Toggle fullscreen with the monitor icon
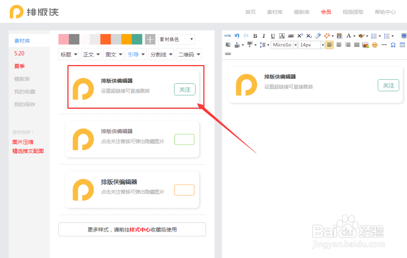 [404, 36]
